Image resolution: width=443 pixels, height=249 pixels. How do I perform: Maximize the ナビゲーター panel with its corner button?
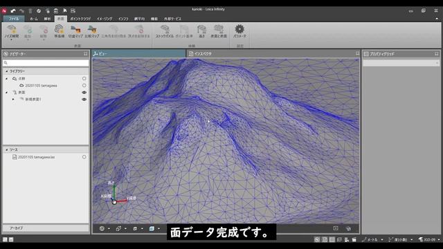click(85, 54)
